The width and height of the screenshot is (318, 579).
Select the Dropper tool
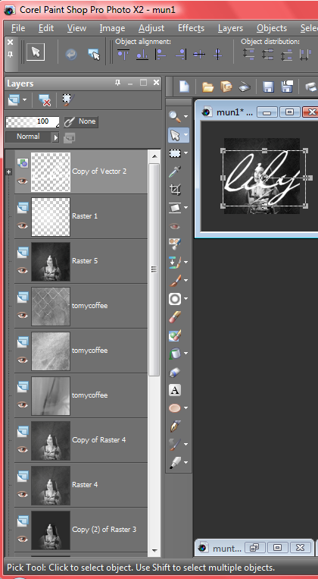[x=175, y=171]
